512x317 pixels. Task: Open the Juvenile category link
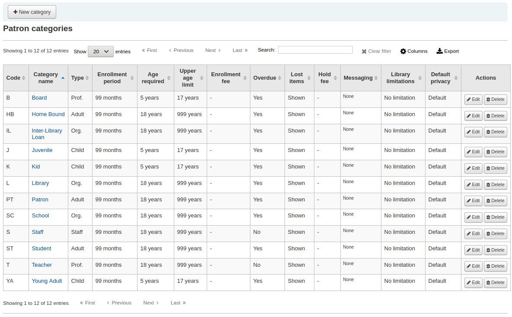[42, 150]
